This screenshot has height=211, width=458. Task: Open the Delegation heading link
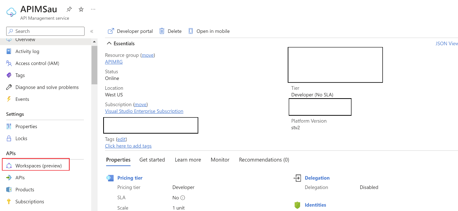pos(317,178)
